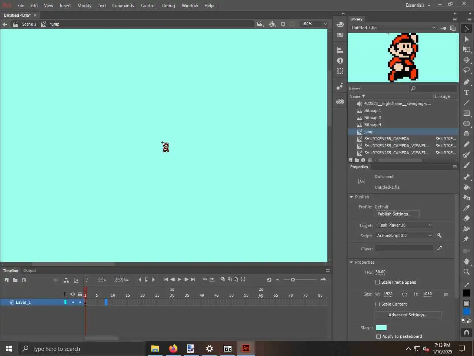Select the Line tool
Viewport: 474px width, 356px height.
coord(467,103)
